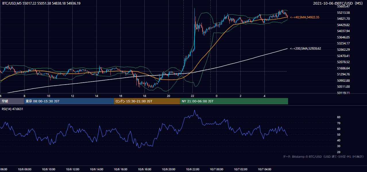This screenshot has height=172, width=367.
Task: Click hour tick 14 below the price chart
Action: [x=96, y=96]
